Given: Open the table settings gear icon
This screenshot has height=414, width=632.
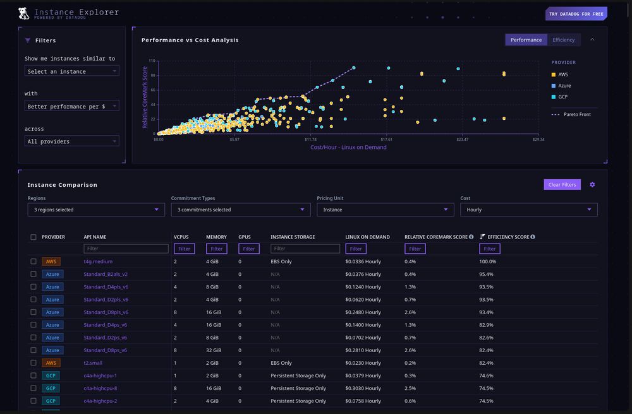Looking at the screenshot, I should pos(592,184).
